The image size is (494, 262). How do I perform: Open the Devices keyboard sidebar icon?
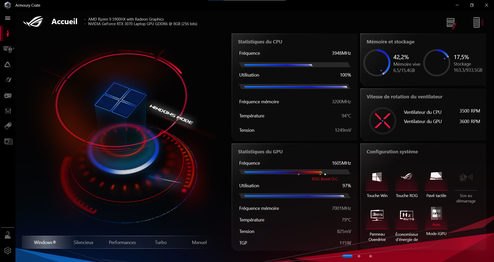(x=8, y=49)
